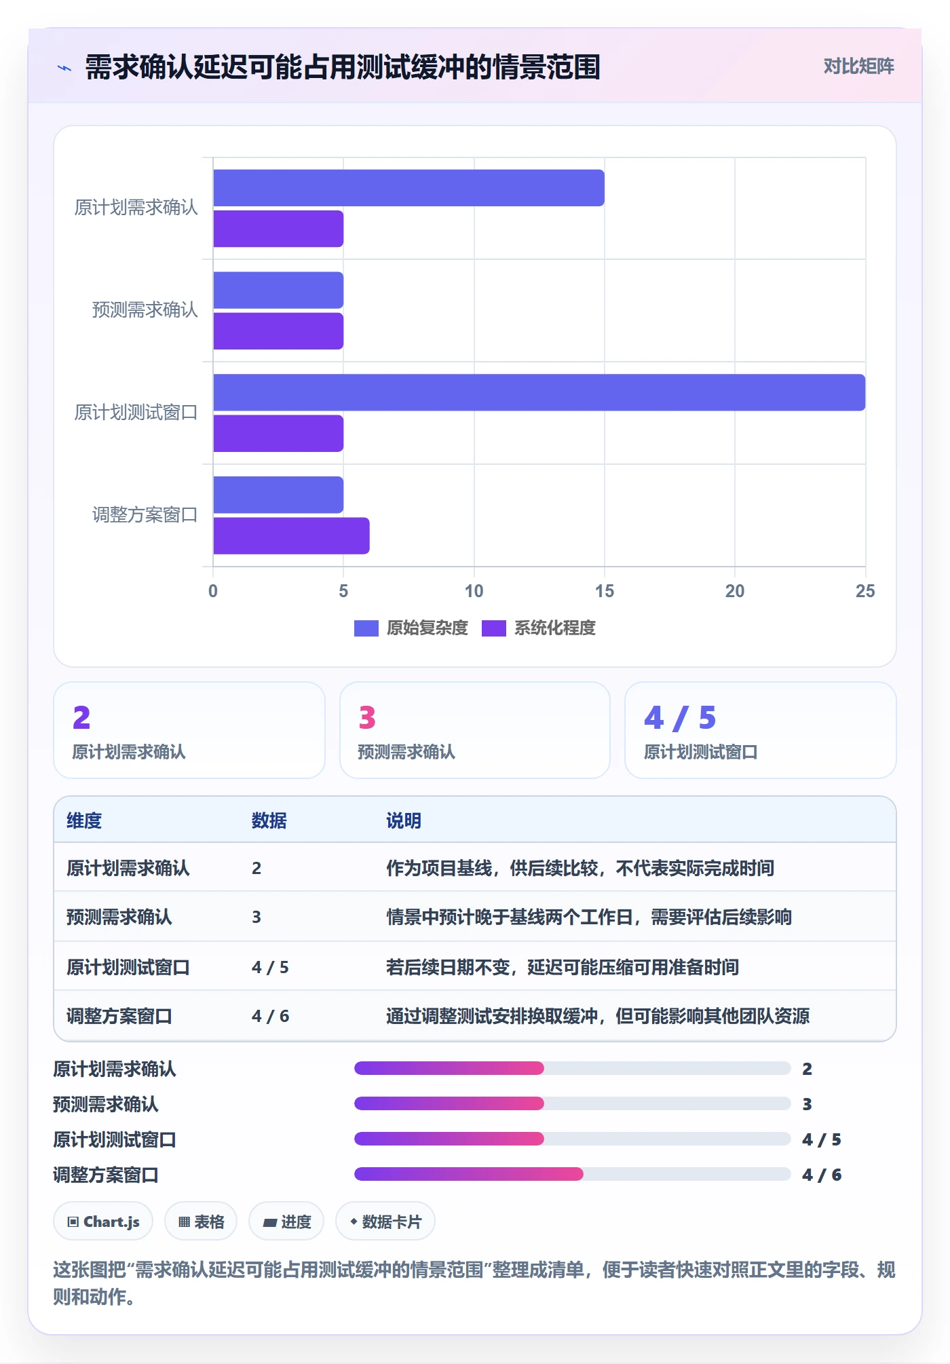The height and width of the screenshot is (1364, 950).
Task: Click the 调整方案窗口 progress bar
Action: 573,1174
